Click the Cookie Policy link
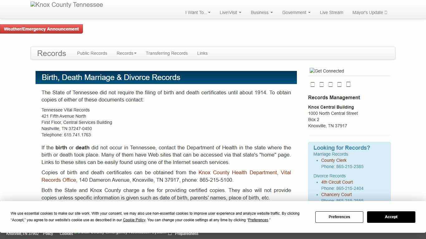Image resolution: width=426 pixels, height=239 pixels. click(x=134, y=220)
